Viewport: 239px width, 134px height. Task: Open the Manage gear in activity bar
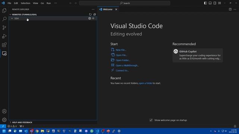(x=4, y=120)
